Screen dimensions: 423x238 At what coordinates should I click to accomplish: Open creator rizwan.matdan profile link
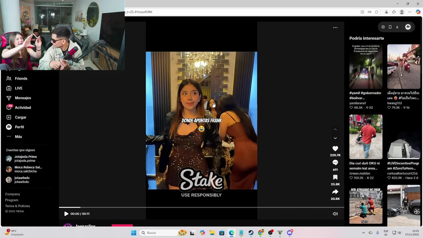coord(360,173)
